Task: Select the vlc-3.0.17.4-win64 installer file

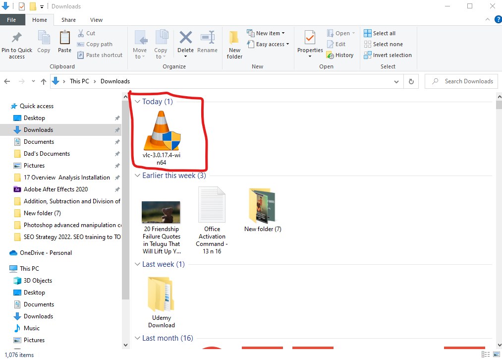Action: tap(162, 138)
